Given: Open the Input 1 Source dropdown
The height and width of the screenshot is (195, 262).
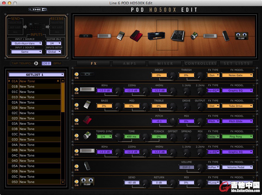Looking at the screenshot, I should pos(27,44).
